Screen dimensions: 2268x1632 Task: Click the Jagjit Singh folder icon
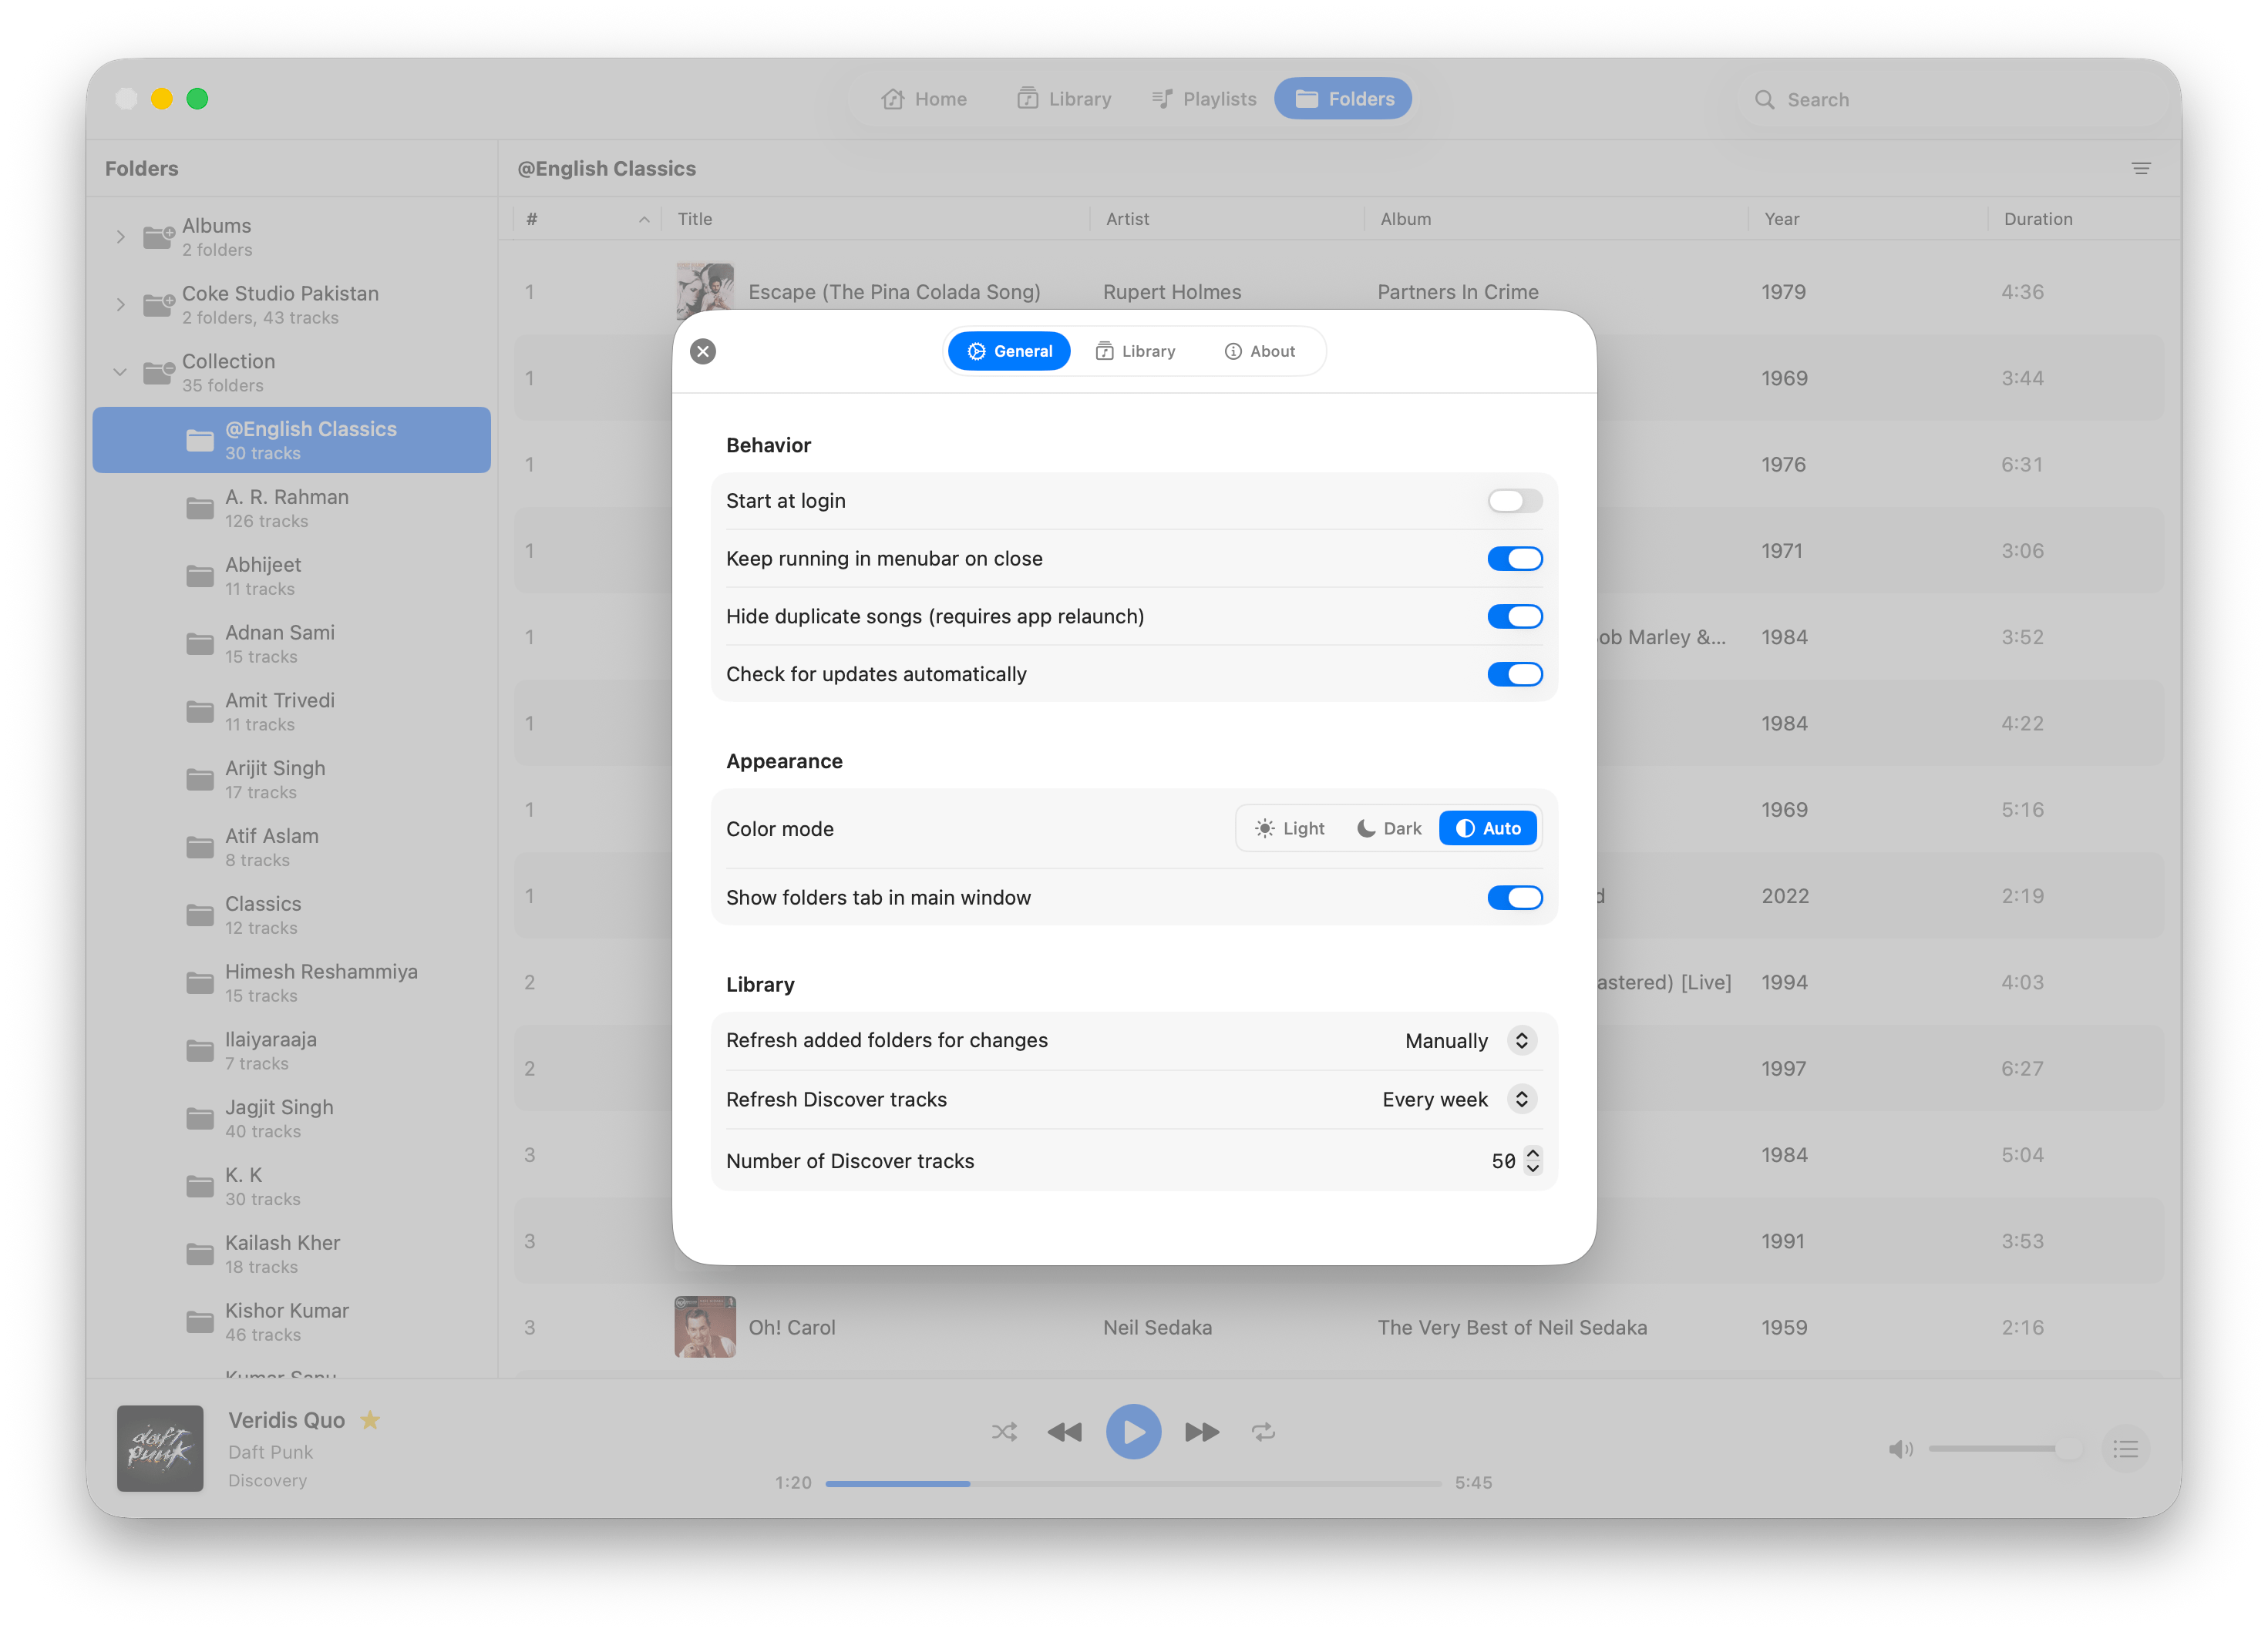coord(200,1120)
